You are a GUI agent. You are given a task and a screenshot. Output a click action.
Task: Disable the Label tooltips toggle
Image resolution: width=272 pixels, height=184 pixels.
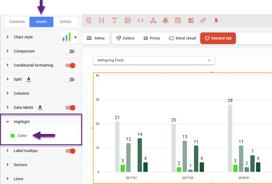point(70,151)
